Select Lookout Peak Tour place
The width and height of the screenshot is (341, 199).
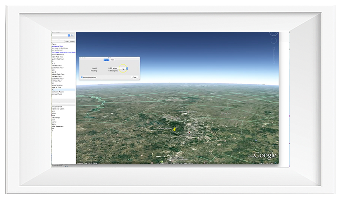pos(58,74)
